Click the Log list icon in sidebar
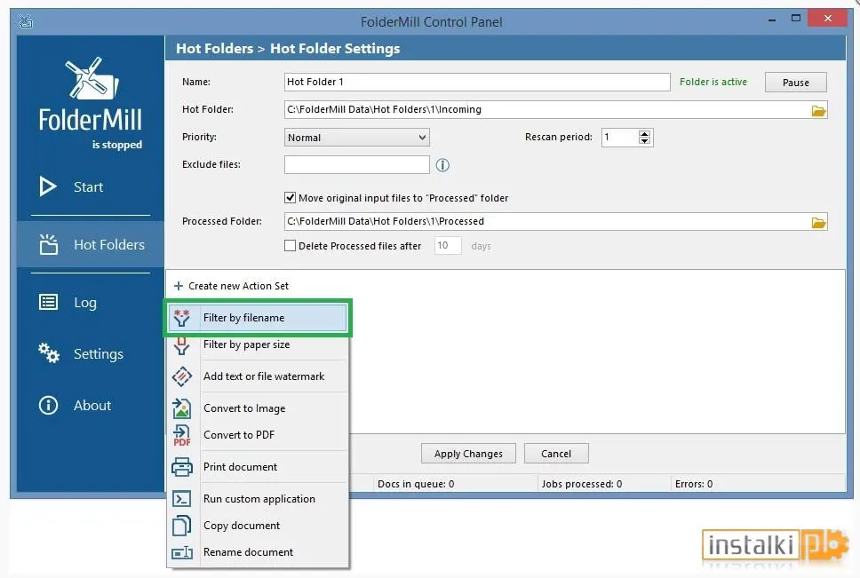The width and height of the screenshot is (860, 578). tap(48, 302)
